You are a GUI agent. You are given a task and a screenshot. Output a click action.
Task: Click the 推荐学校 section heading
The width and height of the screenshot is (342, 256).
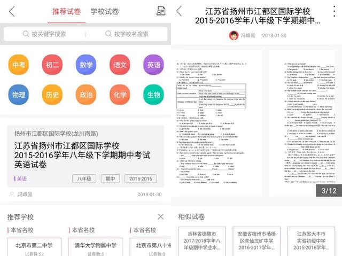click(20, 217)
